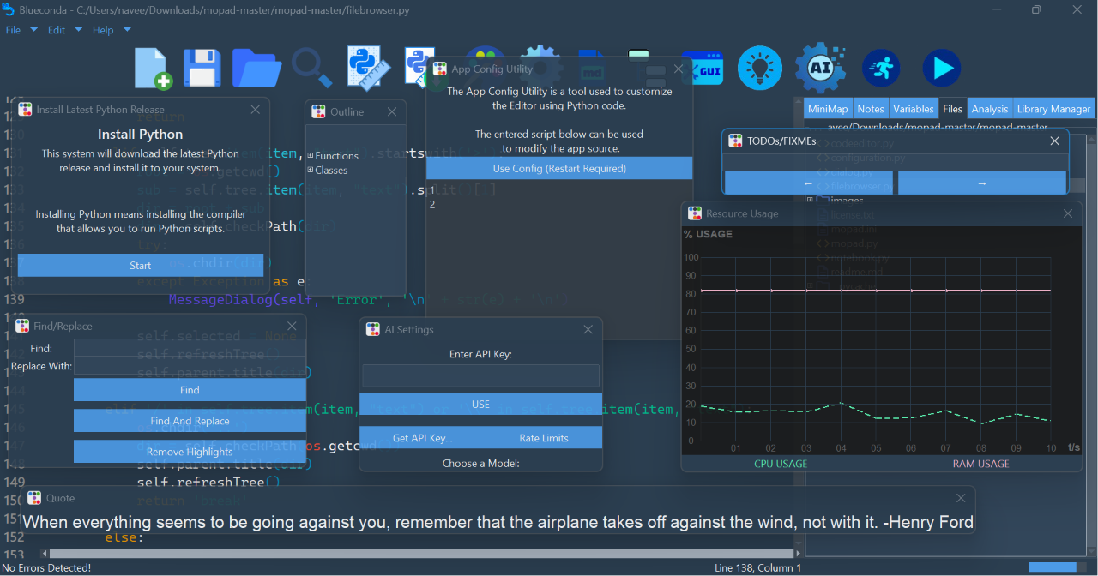Switch to the Notes tab
The width and height of the screenshot is (1098, 576).
click(871, 109)
